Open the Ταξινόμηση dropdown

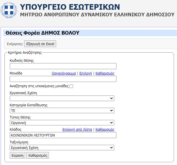(x=62, y=148)
